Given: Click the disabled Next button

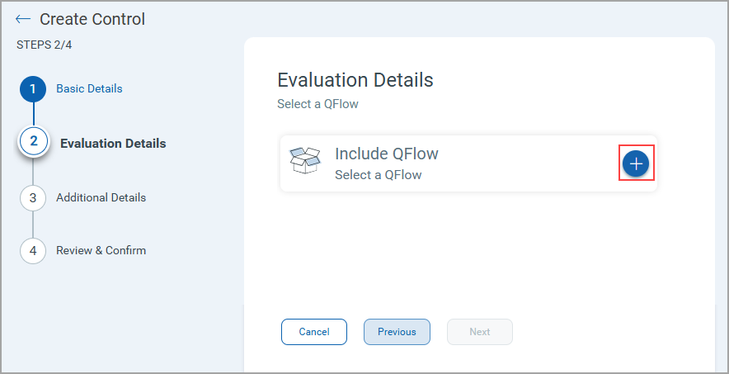Looking at the screenshot, I should click(x=480, y=332).
